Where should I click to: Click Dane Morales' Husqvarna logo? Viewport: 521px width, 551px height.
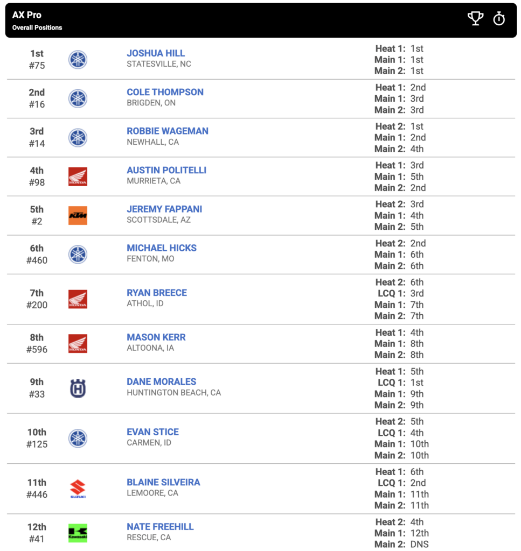[x=78, y=388]
